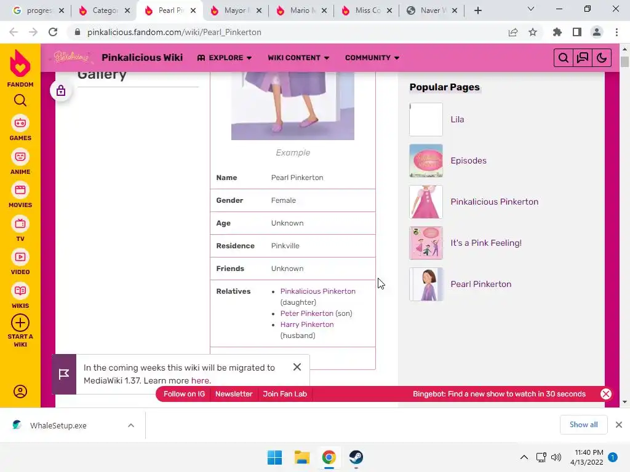Dismiss the MediaWiki migration notice

click(297, 367)
